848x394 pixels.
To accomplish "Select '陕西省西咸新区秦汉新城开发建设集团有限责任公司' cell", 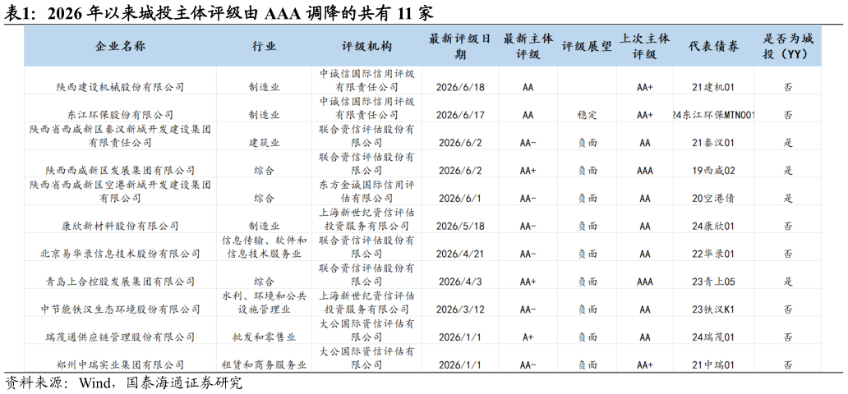I will coord(120,135).
